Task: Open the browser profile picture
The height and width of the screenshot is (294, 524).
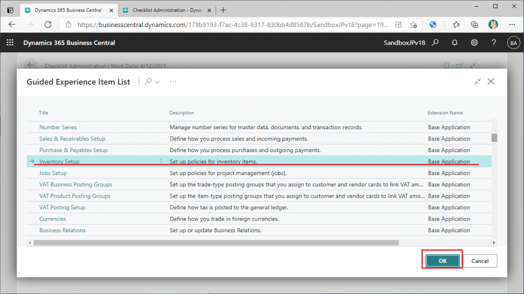Action: click(493, 24)
